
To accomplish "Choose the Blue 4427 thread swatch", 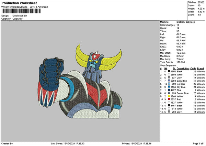I will (x=169, y=90).
